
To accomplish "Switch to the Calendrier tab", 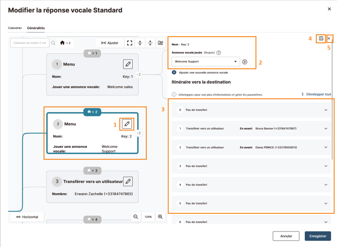I will tap(15, 28).
